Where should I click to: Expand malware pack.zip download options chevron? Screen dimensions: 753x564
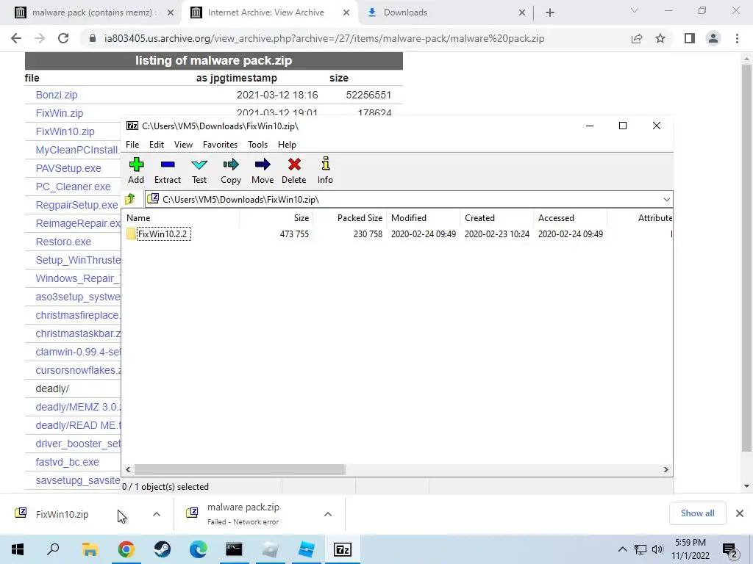pos(328,514)
